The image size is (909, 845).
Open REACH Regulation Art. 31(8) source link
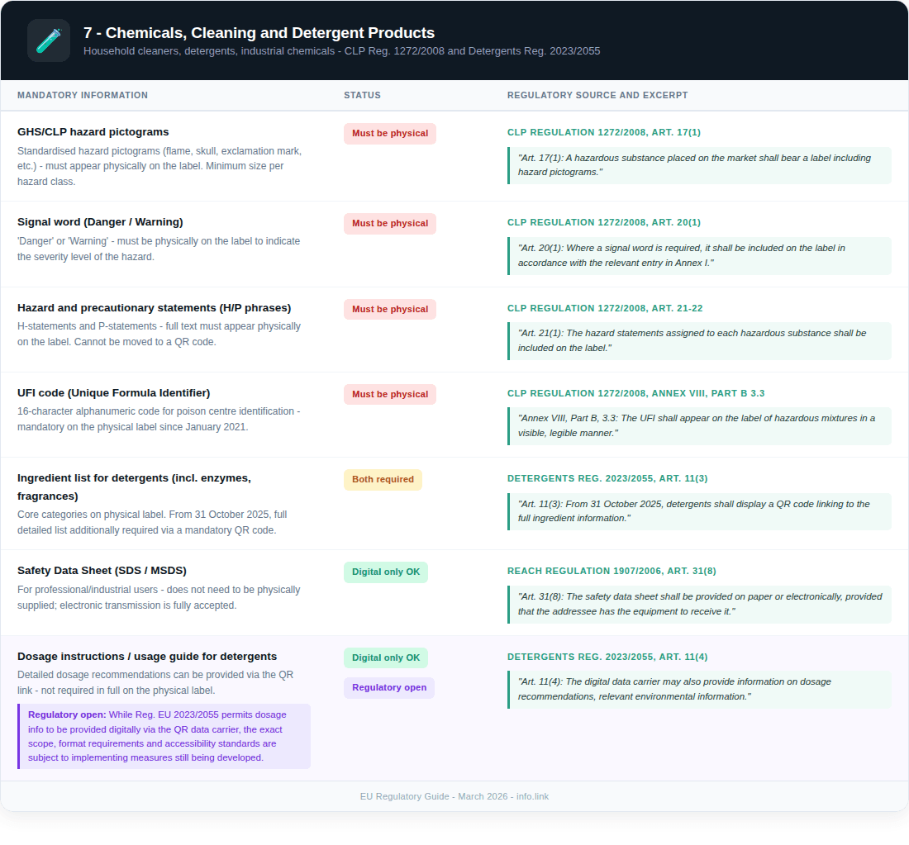pyautogui.click(x=612, y=571)
